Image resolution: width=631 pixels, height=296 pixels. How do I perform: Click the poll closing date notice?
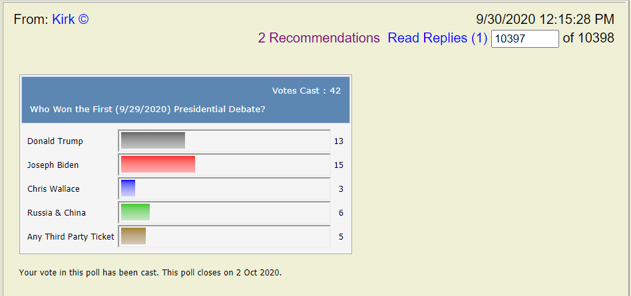point(150,273)
